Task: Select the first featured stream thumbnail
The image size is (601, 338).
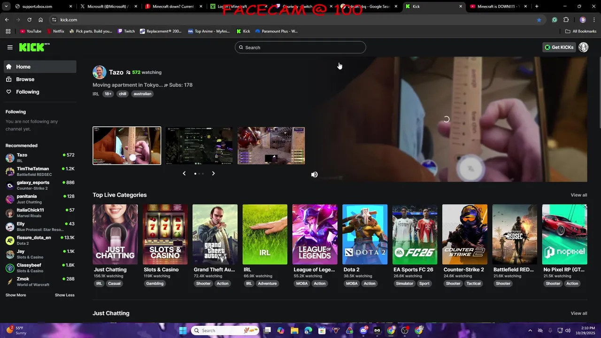Action: (127, 146)
